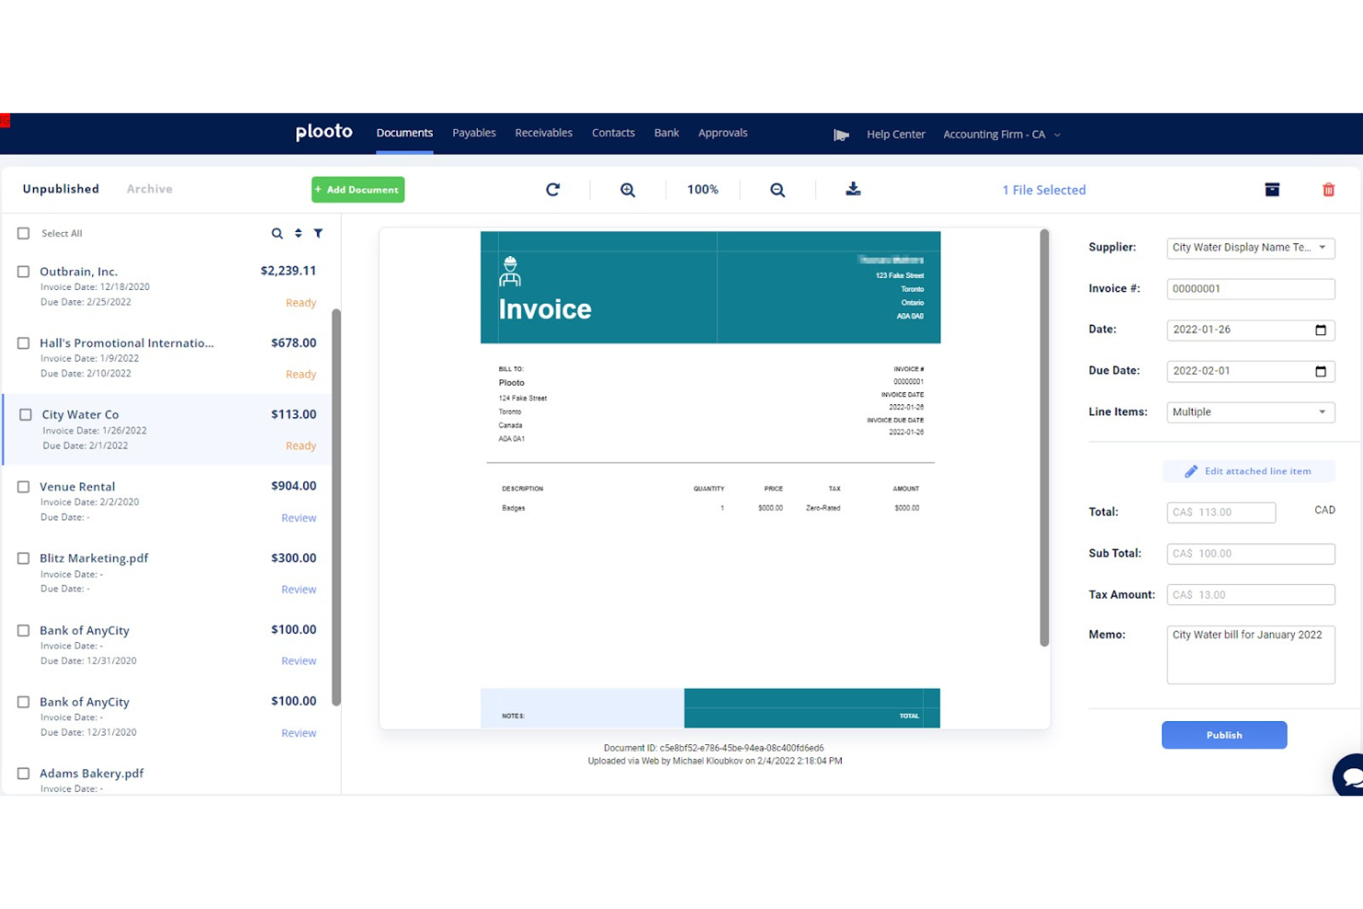
Task: Switch to the Payables tab
Action: coord(473,132)
